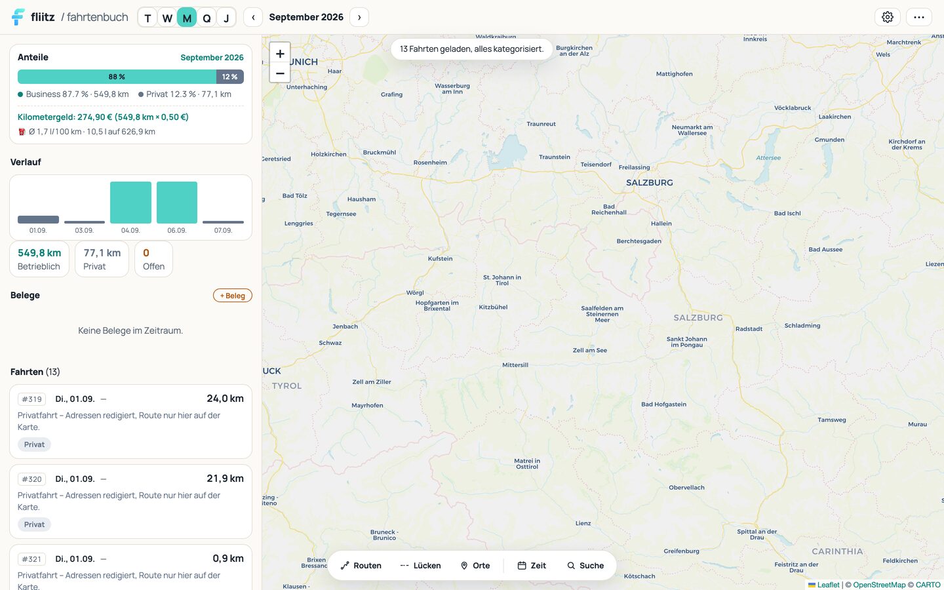Screen dimensions: 944x590
Task: Click the Kilometergeld 274,90 € line
Action: tap(103, 117)
